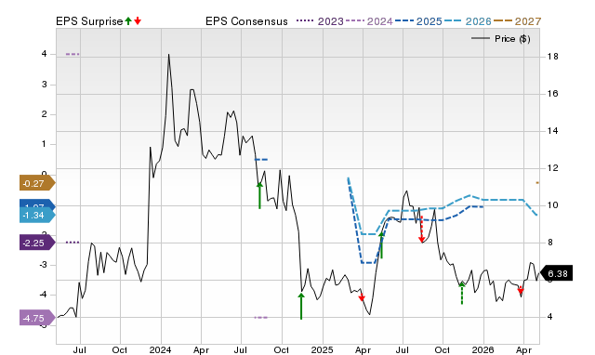The width and height of the screenshot is (595, 355).
Task: Click the 6.38 current price tag
Action: [556, 273]
